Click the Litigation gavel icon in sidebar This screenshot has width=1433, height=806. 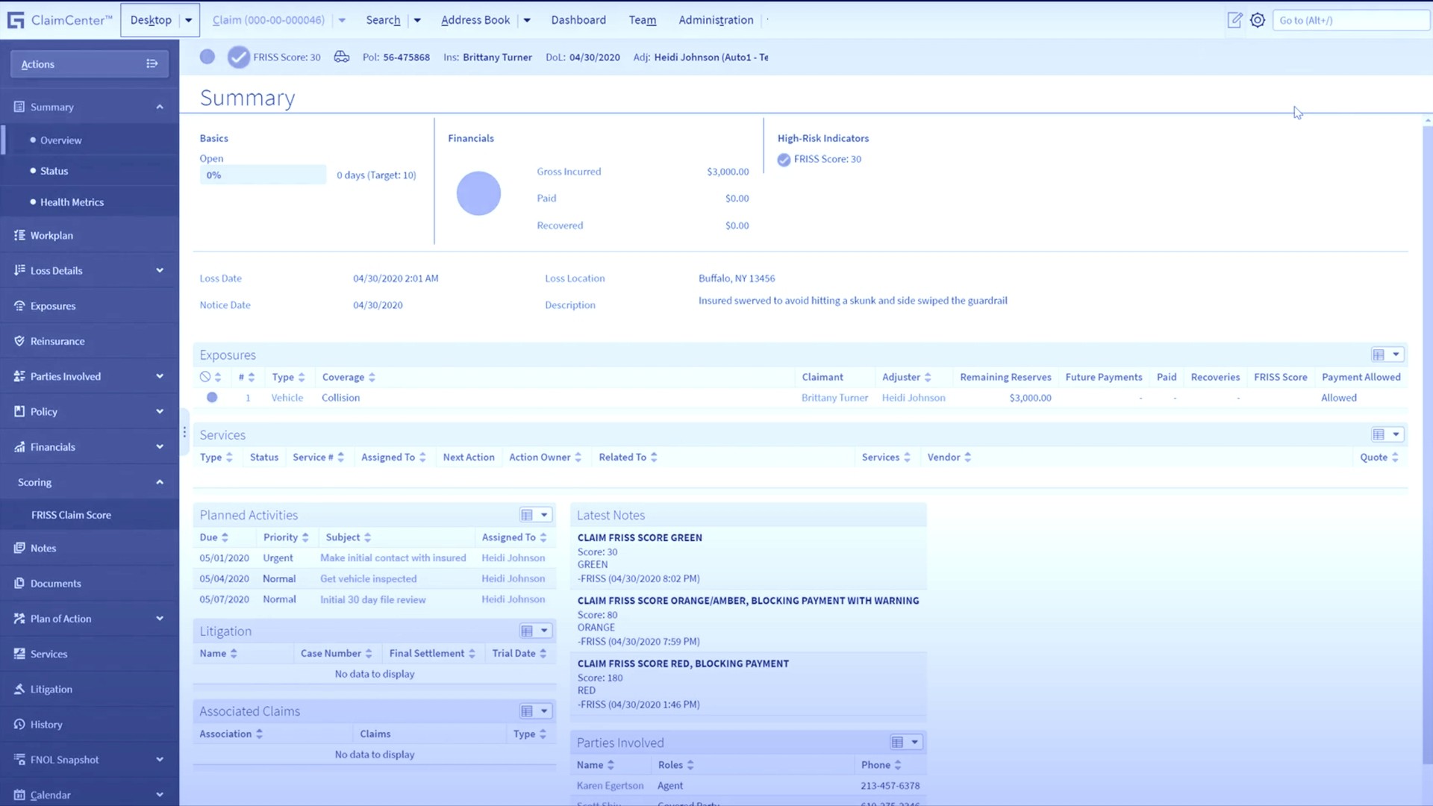19,689
